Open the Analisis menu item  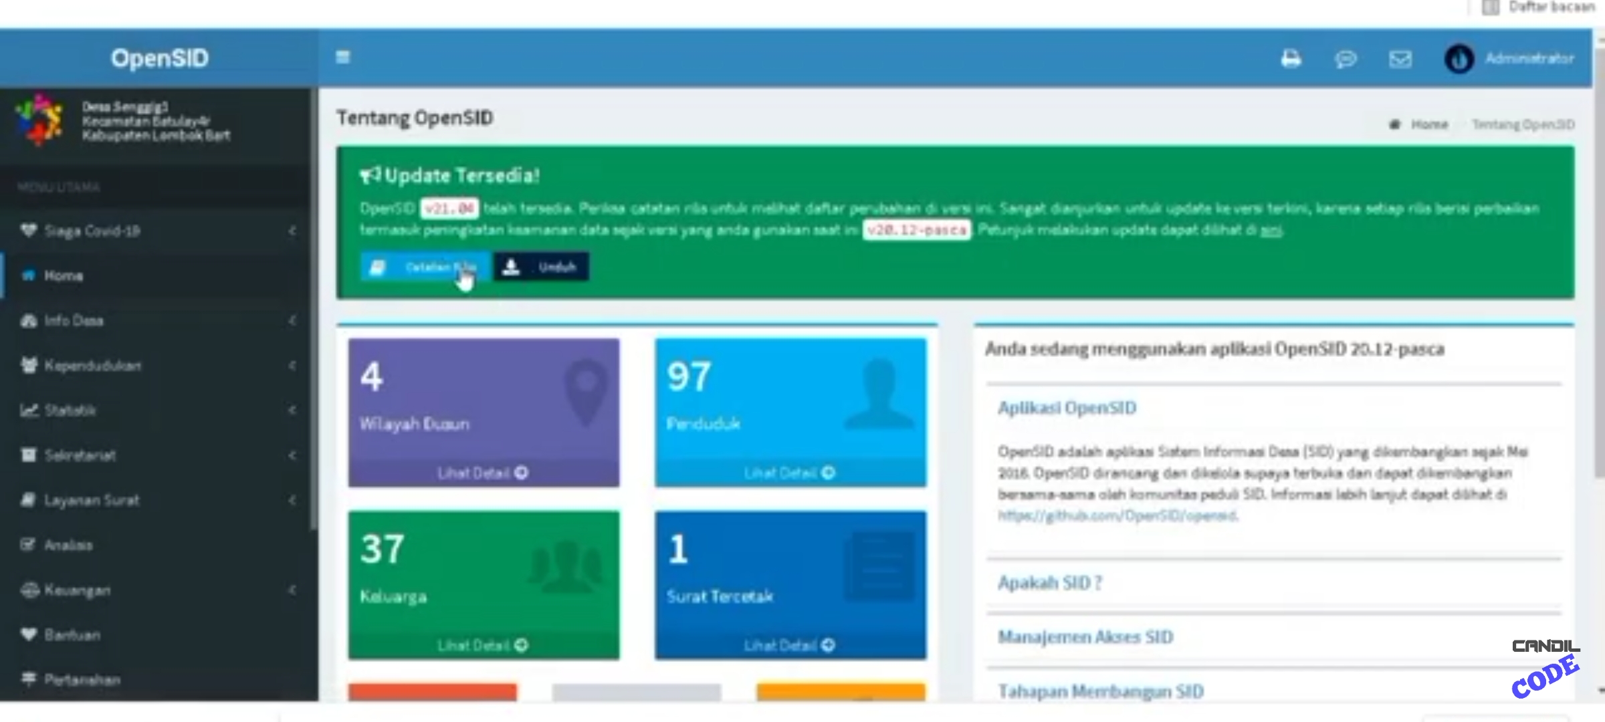pos(69,545)
